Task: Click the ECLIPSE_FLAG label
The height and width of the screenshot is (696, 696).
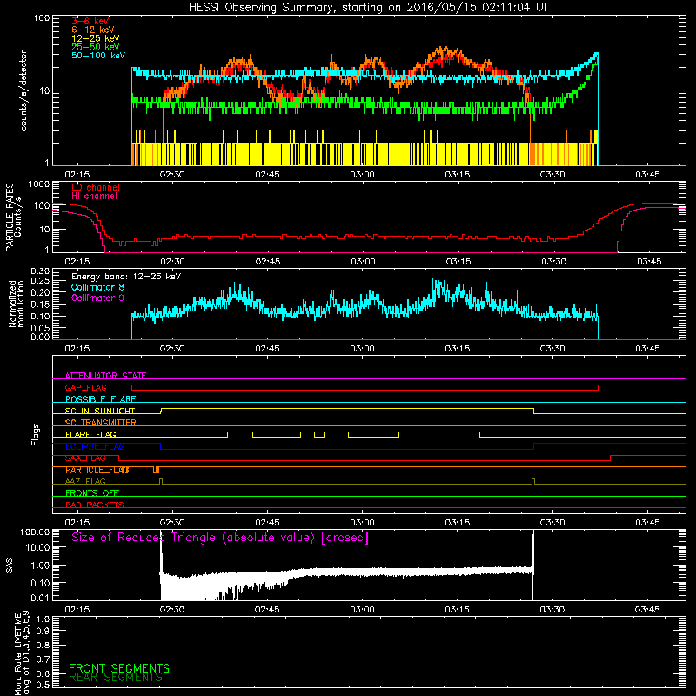Action: click(95, 446)
